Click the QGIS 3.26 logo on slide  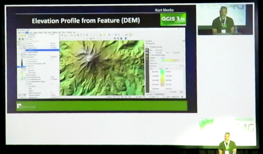click(173, 19)
